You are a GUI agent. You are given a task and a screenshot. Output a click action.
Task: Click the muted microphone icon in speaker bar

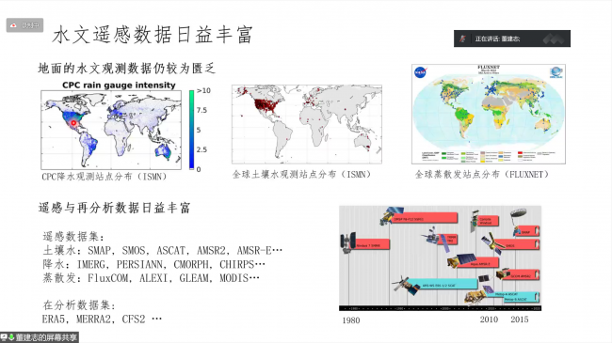click(462, 39)
